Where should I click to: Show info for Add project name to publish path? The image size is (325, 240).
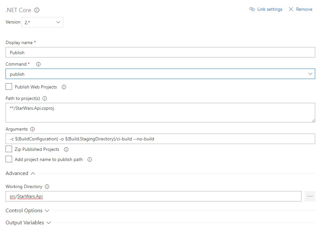[90, 160]
